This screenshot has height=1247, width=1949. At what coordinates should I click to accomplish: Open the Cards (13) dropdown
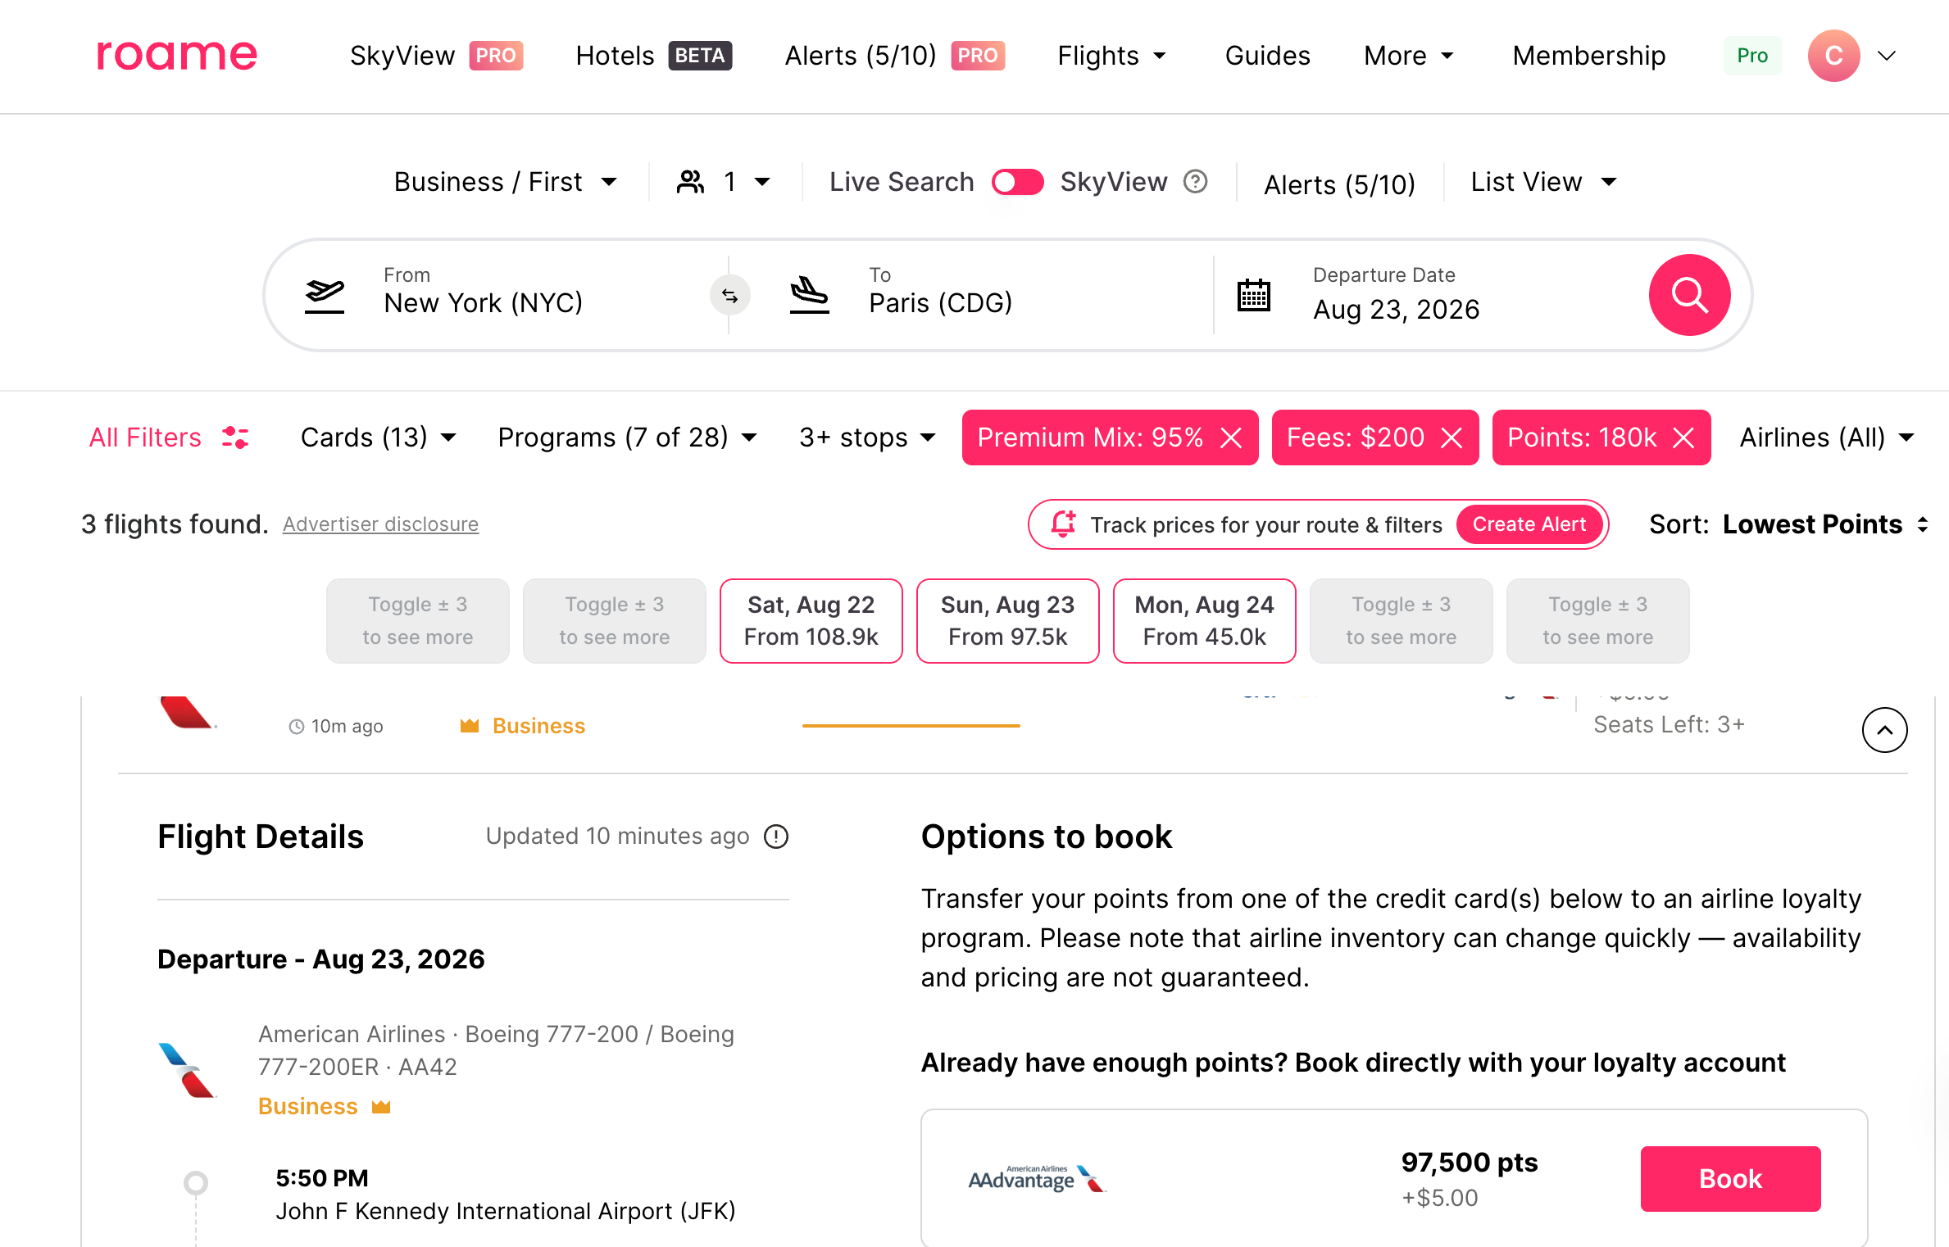point(376,438)
